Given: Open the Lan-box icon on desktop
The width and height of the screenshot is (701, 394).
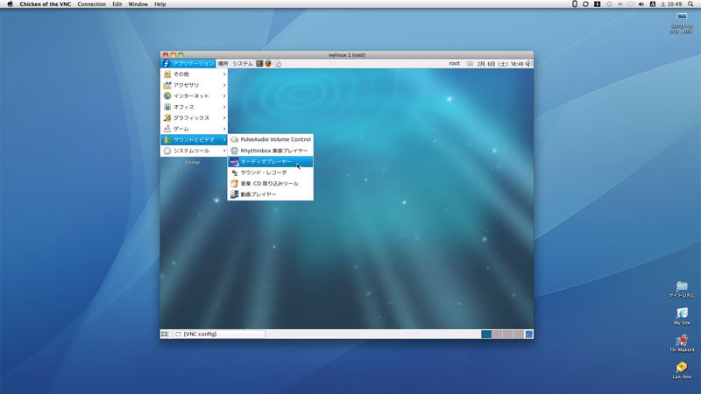Looking at the screenshot, I should pyautogui.click(x=682, y=368).
